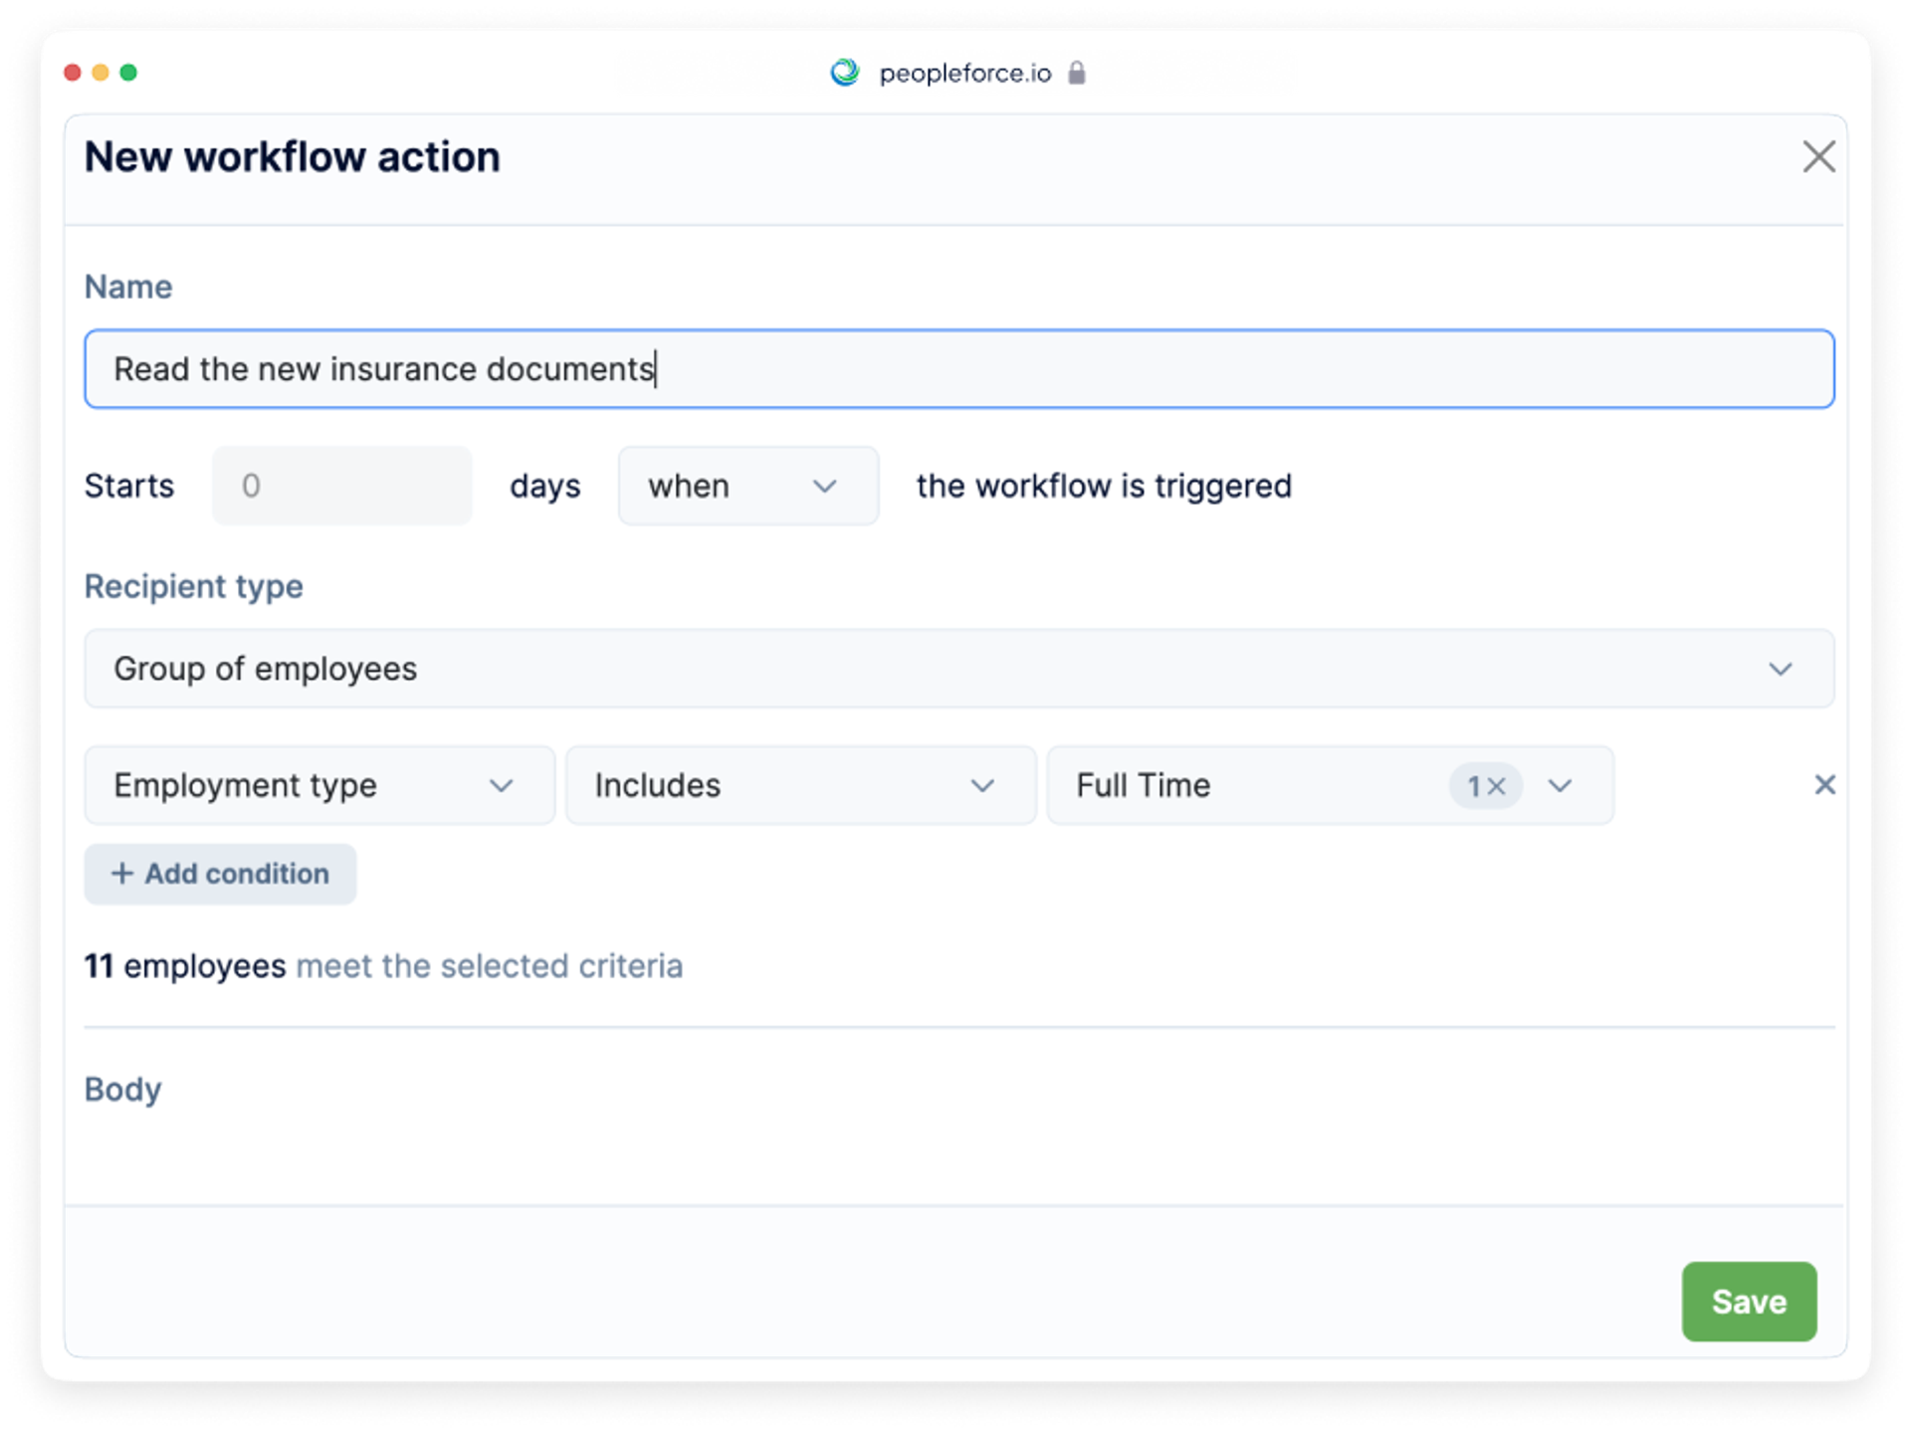Save the workflow action

pyautogui.click(x=1749, y=1302)
